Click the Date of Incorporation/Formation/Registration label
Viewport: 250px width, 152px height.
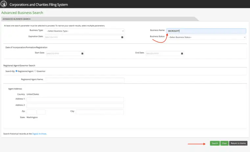[26, 47]
